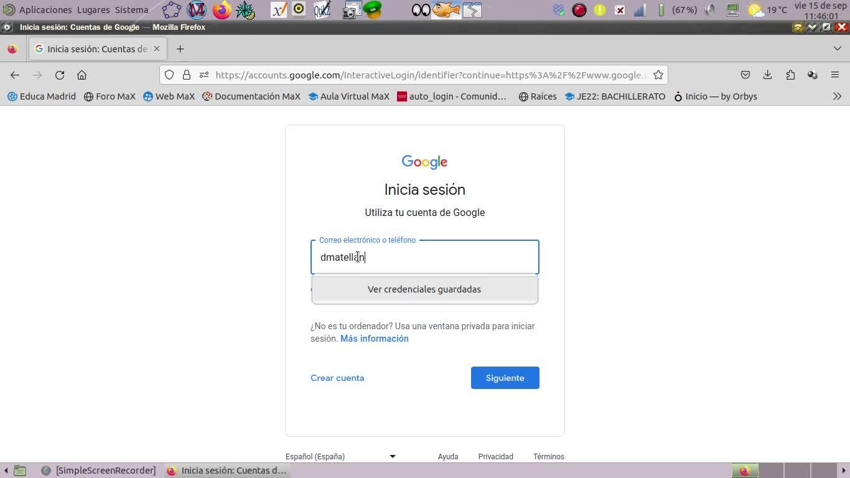Open the Inicio — by Orbys bookmark
The image size is (850, 478).
point(716,96)
